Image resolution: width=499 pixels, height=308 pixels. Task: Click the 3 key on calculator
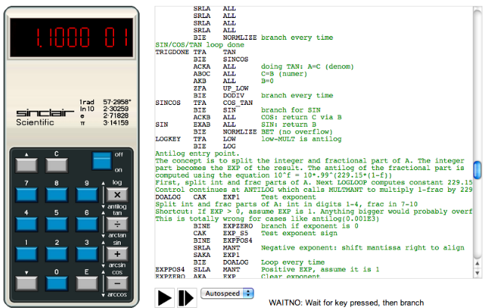pos(86,254)
